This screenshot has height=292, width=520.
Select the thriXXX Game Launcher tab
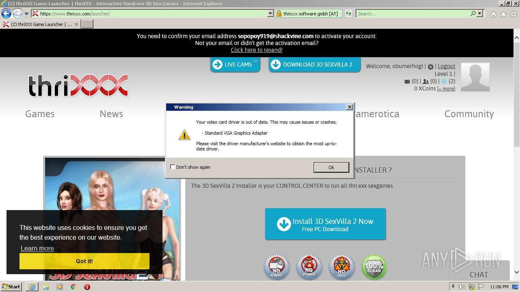(40, 24)
